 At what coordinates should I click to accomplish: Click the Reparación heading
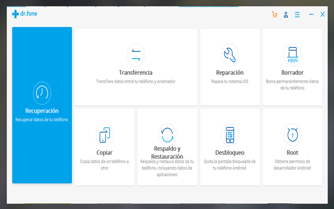point(230,73)
